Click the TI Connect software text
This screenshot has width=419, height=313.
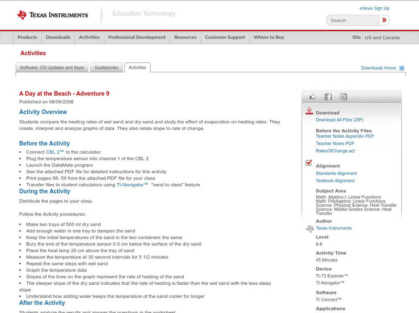tap(329, 299)
